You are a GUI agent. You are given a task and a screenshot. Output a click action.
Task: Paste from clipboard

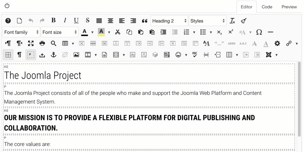141,32
